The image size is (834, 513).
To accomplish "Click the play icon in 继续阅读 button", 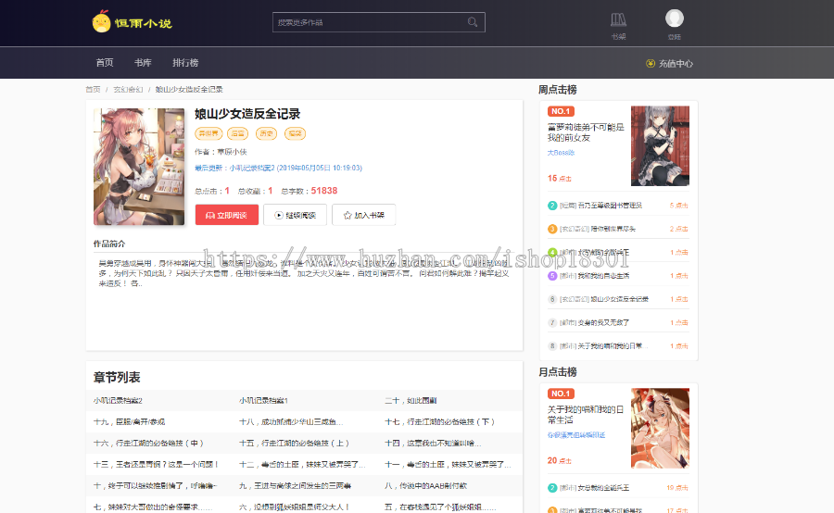I will 279,216.
